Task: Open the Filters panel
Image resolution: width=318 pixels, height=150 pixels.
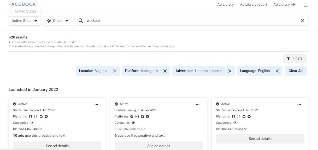Action: 295,58
